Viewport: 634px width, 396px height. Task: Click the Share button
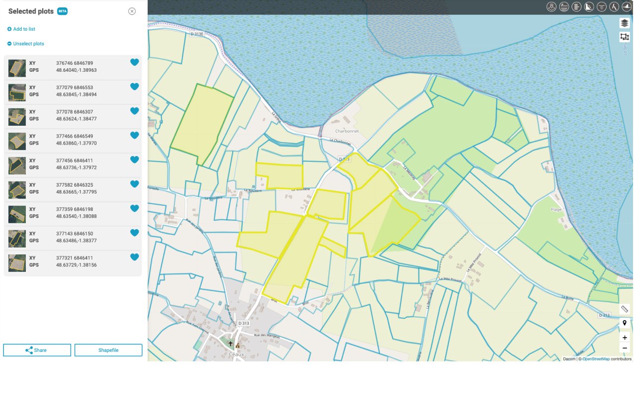tap(37, 350)
